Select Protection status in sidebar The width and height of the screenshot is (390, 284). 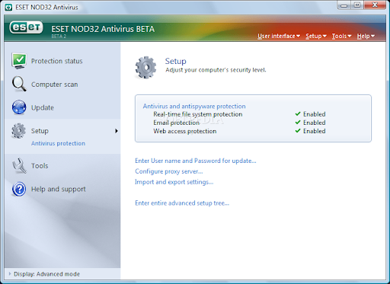point(57,61)
